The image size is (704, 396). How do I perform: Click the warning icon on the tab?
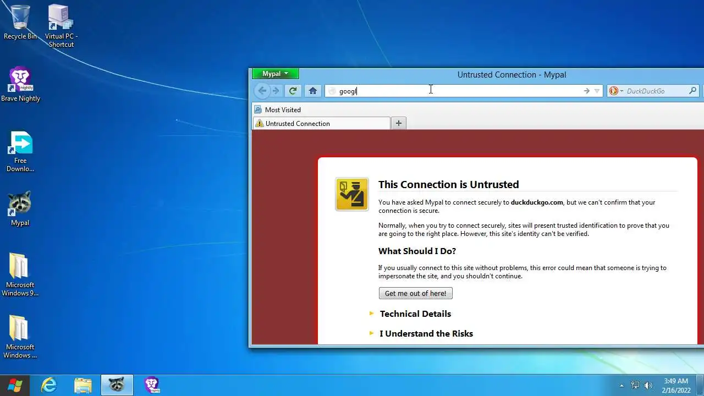point(260,123)
